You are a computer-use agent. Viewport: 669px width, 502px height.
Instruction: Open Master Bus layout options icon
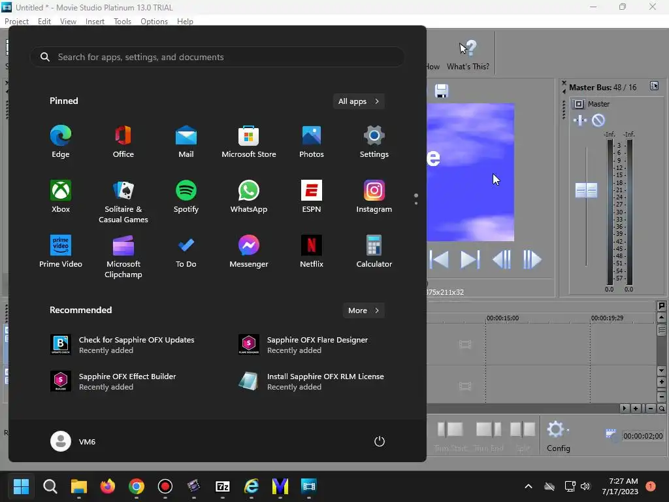click(654, 86)
